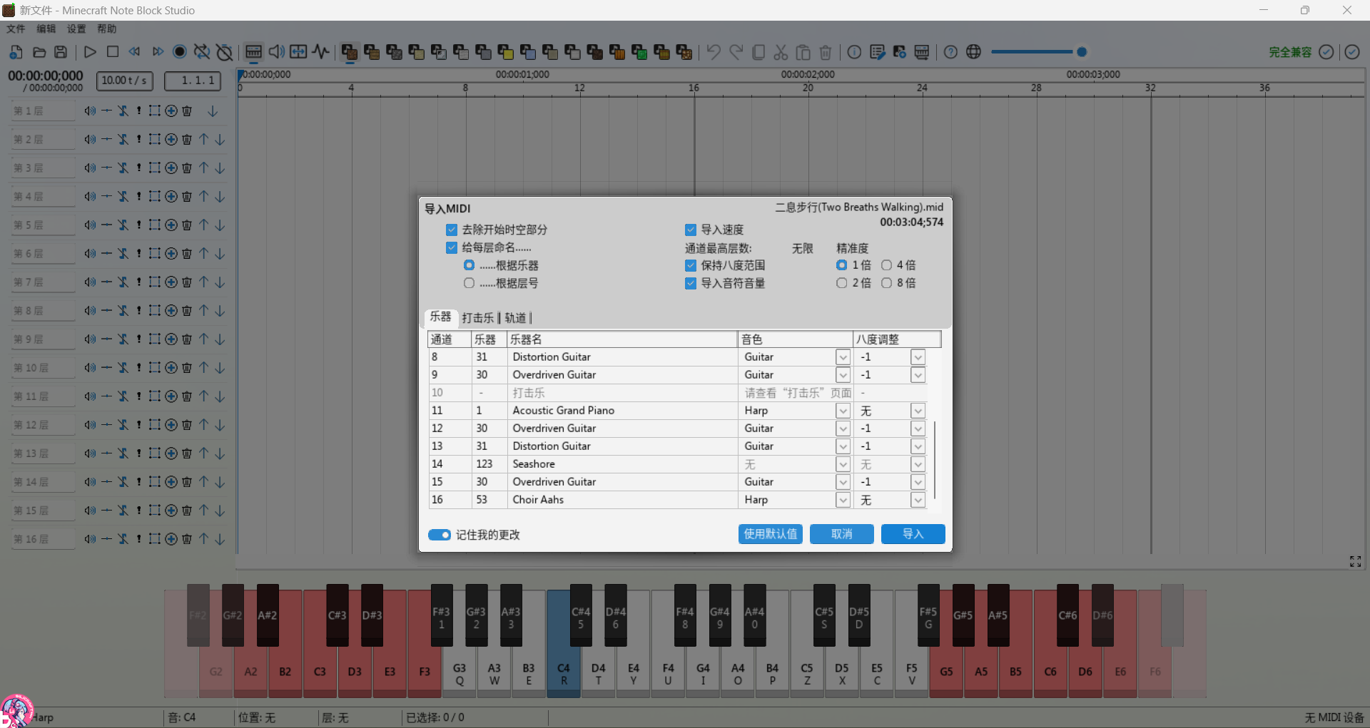The image size is (1370, 728).
Task: Open the 八度调整 dropdown for channel 12
Action: coord(918,429)
